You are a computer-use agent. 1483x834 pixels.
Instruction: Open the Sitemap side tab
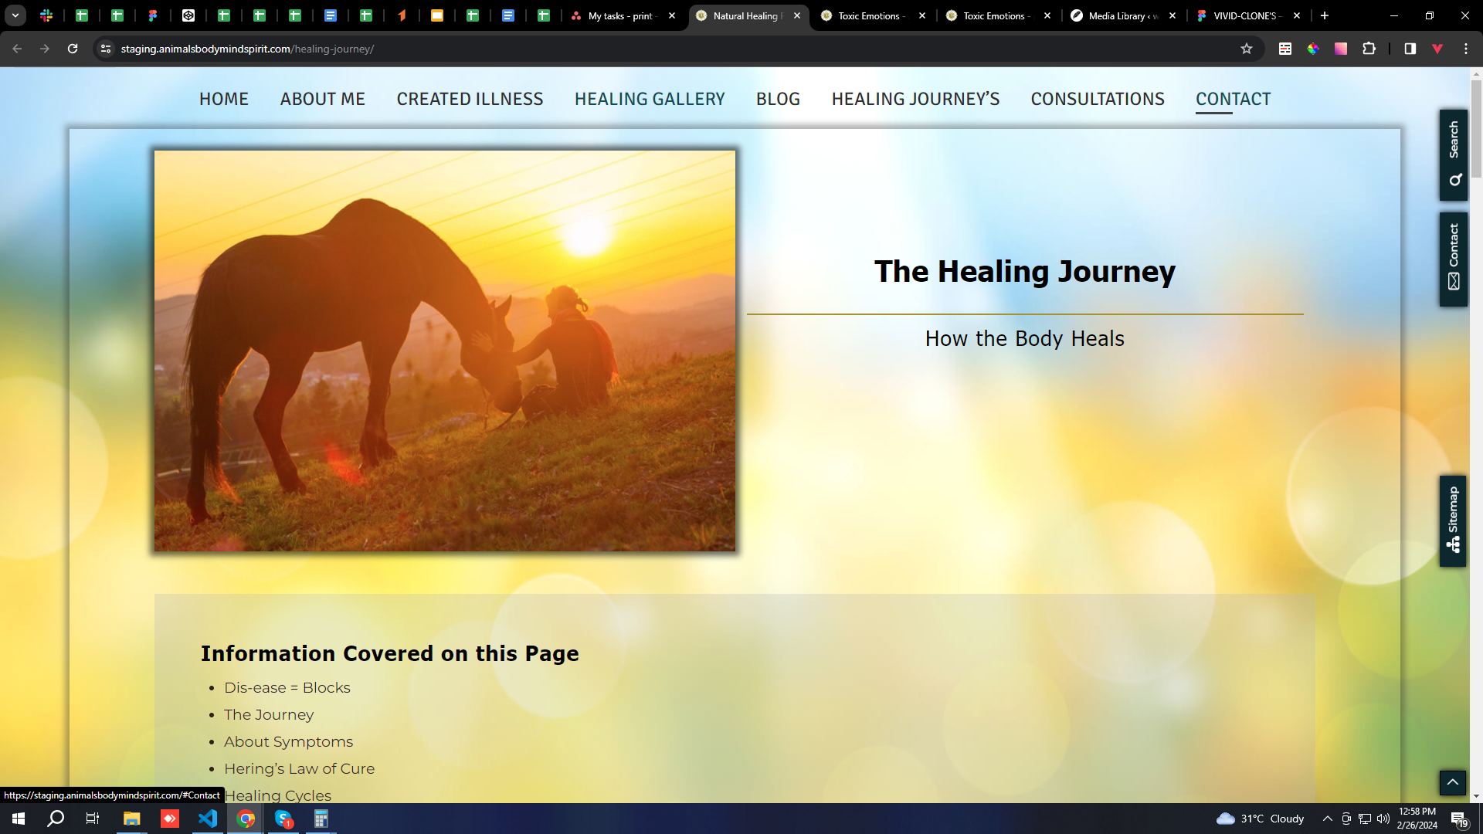pos(1453,520)
